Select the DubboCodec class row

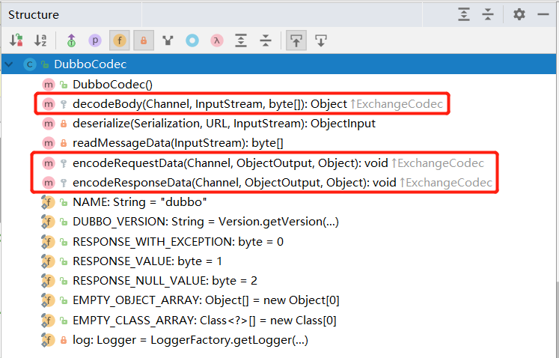[x=279, y=64]
